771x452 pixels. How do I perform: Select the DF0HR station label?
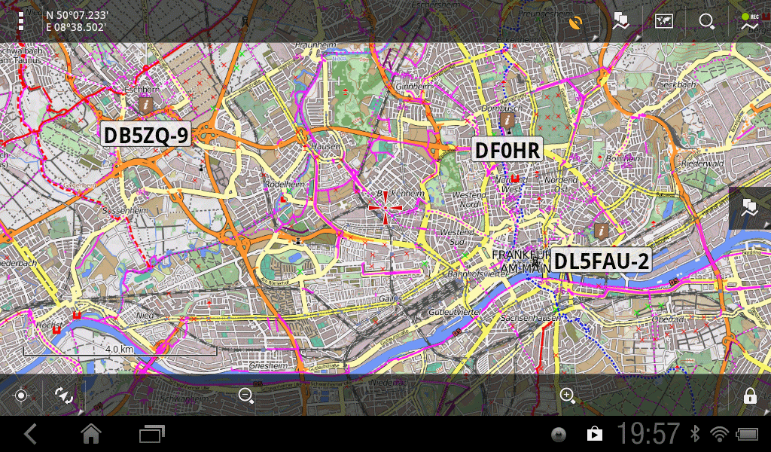[507, 150]
